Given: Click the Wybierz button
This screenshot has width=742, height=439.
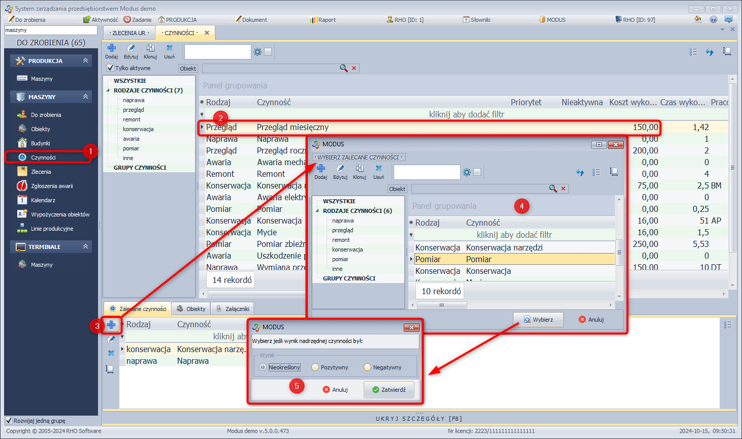Looking at the screenshot, I should click(538, 320).
